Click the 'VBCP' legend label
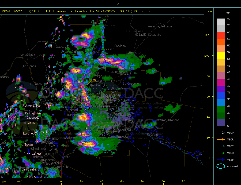 [x=230, y=133]
